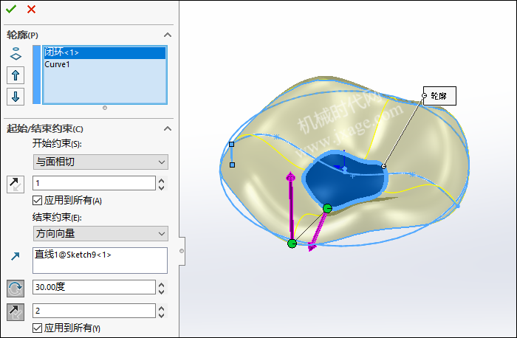Click the start tangent length field with 1
This screenshot has width=517, height=338.
click(x=94, y=183)
